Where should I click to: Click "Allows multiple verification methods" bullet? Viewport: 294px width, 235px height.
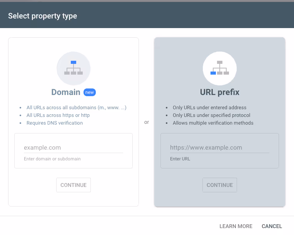pyautogui.click(x=213, y=123)
